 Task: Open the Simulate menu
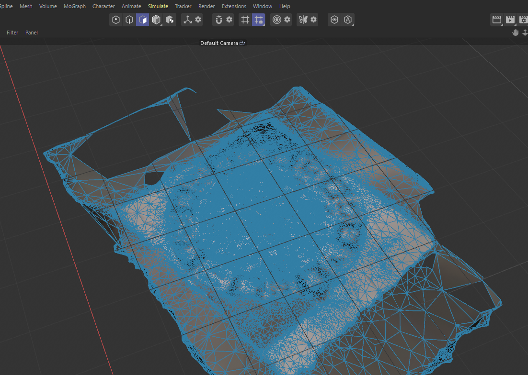click(158, 6)
